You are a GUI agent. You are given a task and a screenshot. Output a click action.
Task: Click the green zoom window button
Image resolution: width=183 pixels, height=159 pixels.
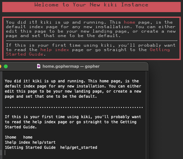[x=6, y=66]
